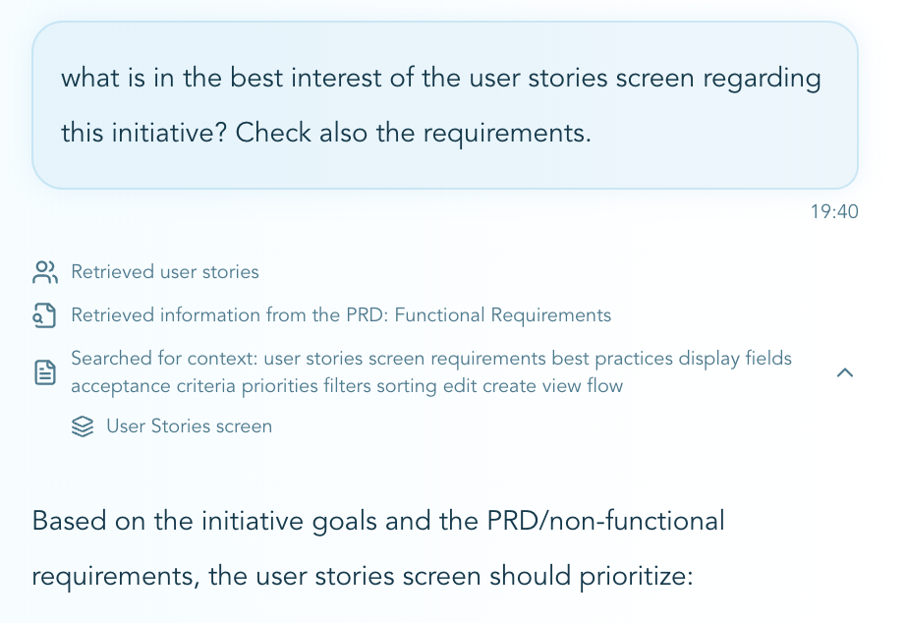The width and height of the screenshot is (906, 623).
Task: Click the document icon beside Searched for context
Action: coord(44,372)
